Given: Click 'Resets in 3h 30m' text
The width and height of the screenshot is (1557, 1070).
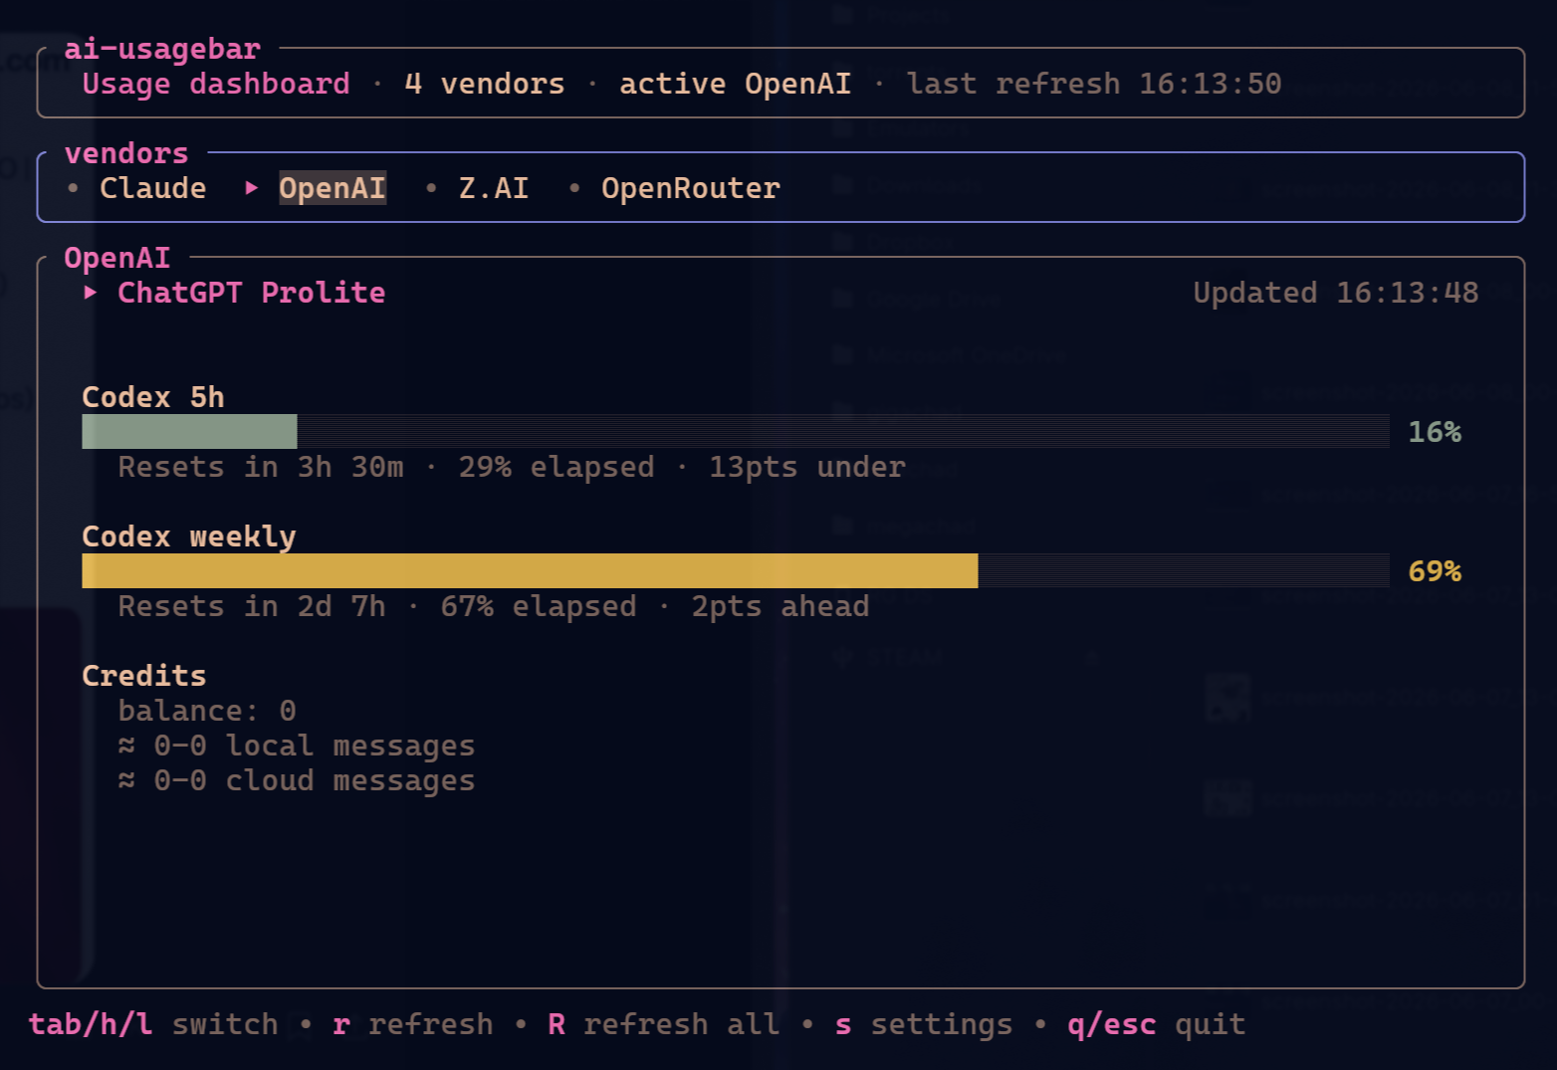Looking at the screenshot, I should 261,467.
